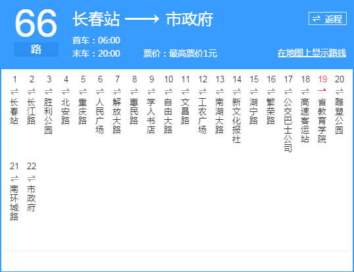Click the transfer arrows icon under stop 11
This screenshot has height=272, width=354.
[186, 92]
